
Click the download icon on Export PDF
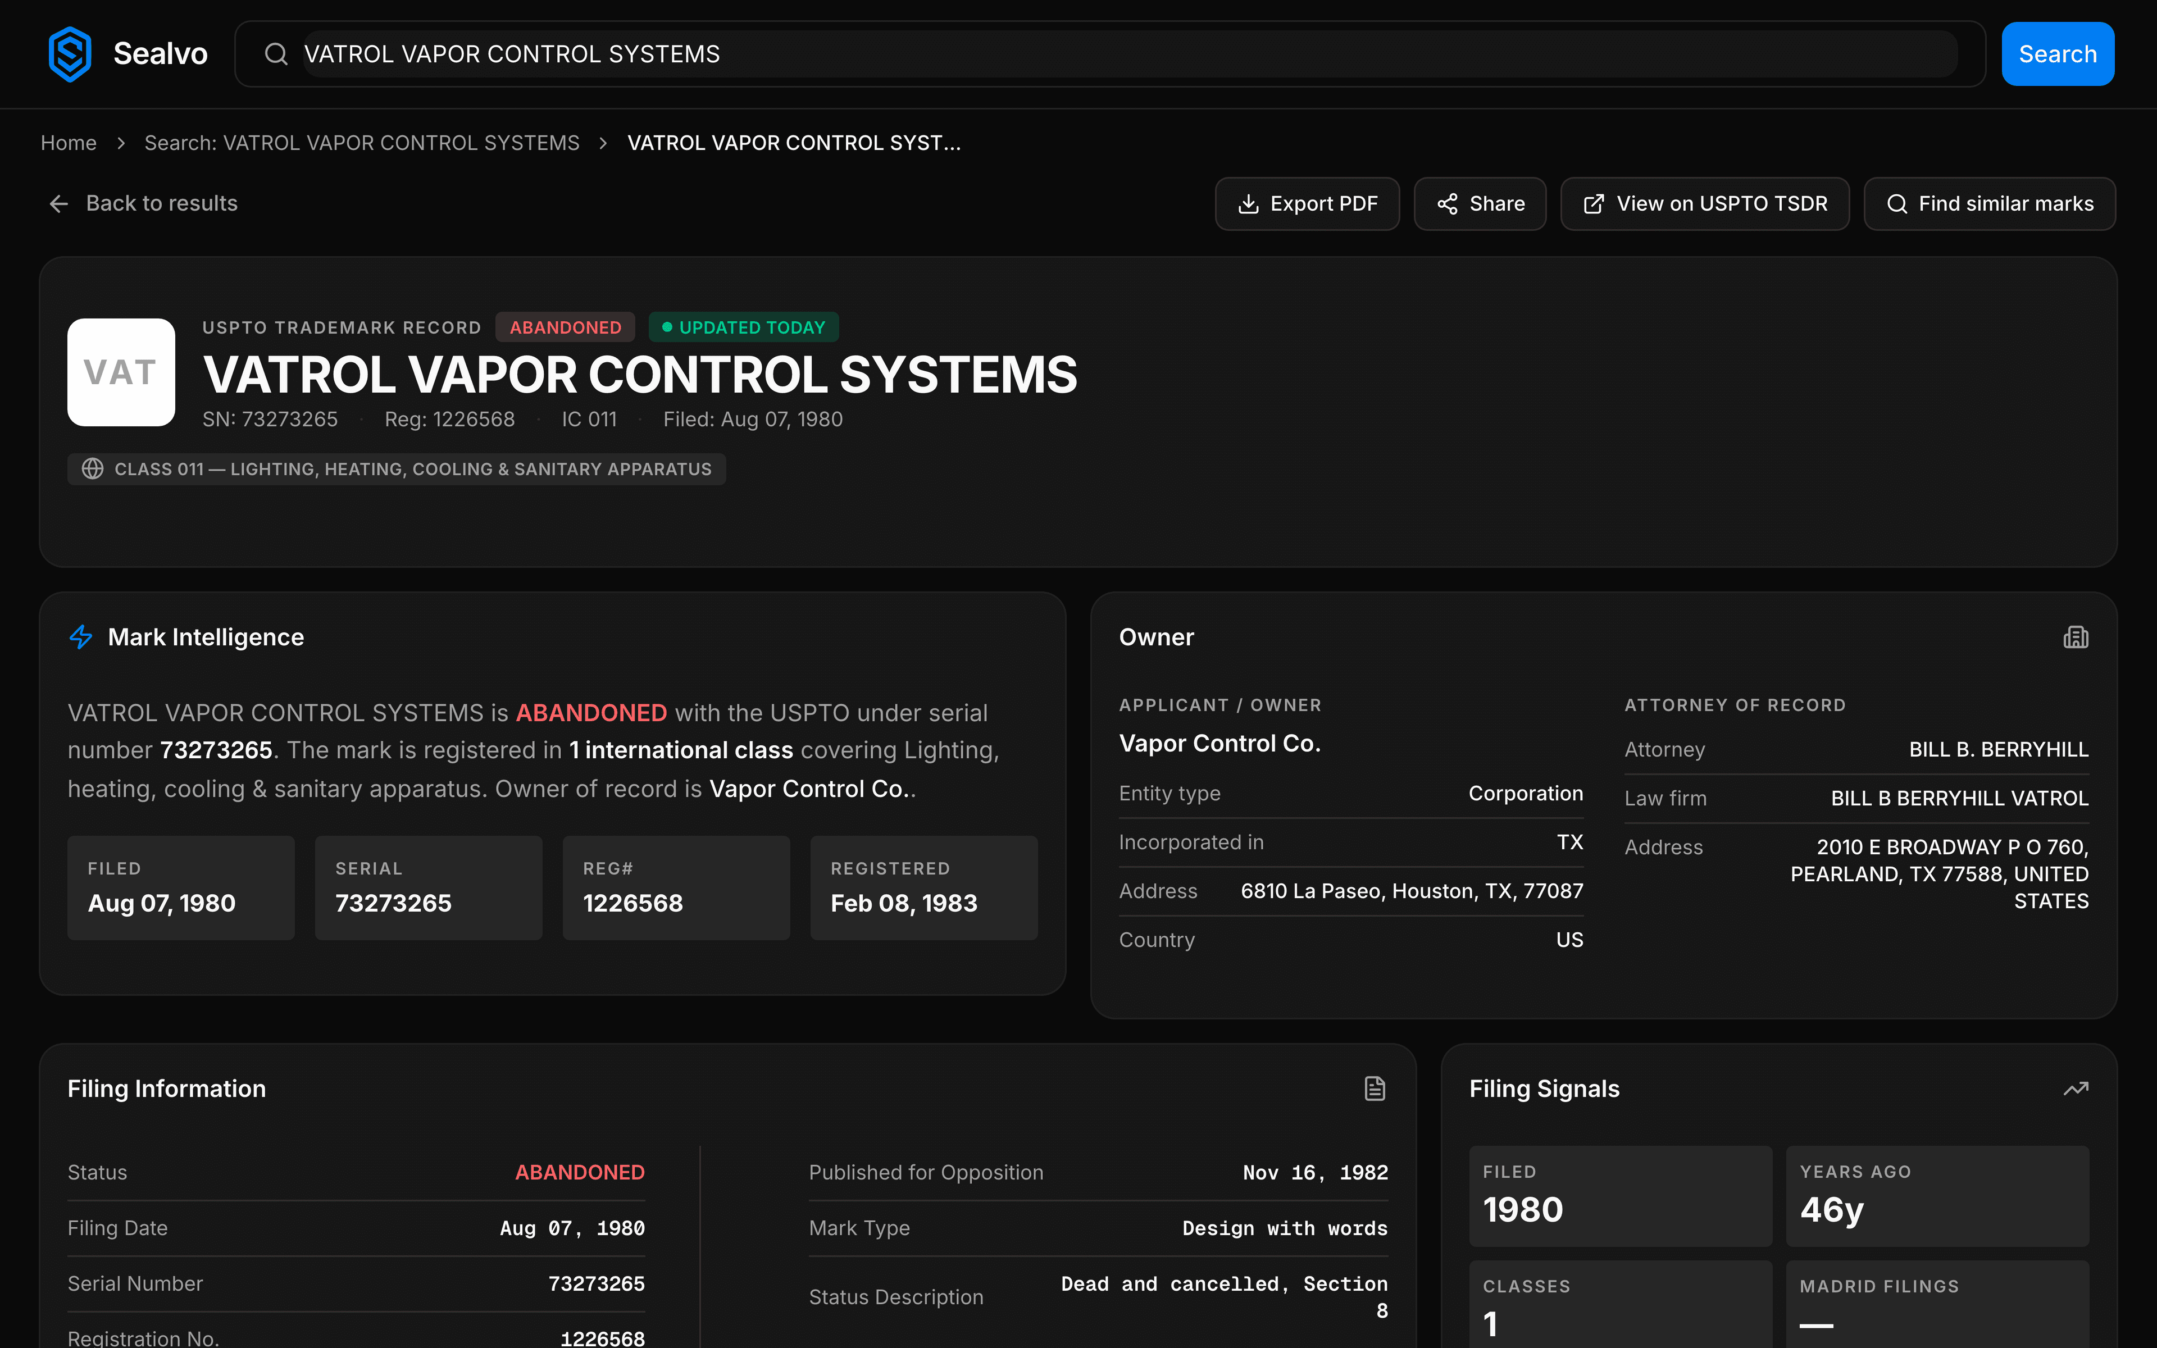1249,204
